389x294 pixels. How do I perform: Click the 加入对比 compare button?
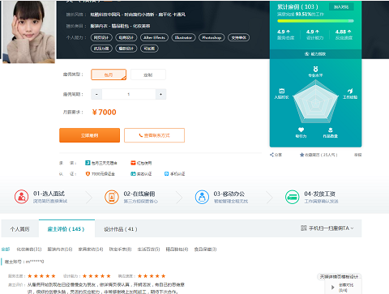[341, 7]
